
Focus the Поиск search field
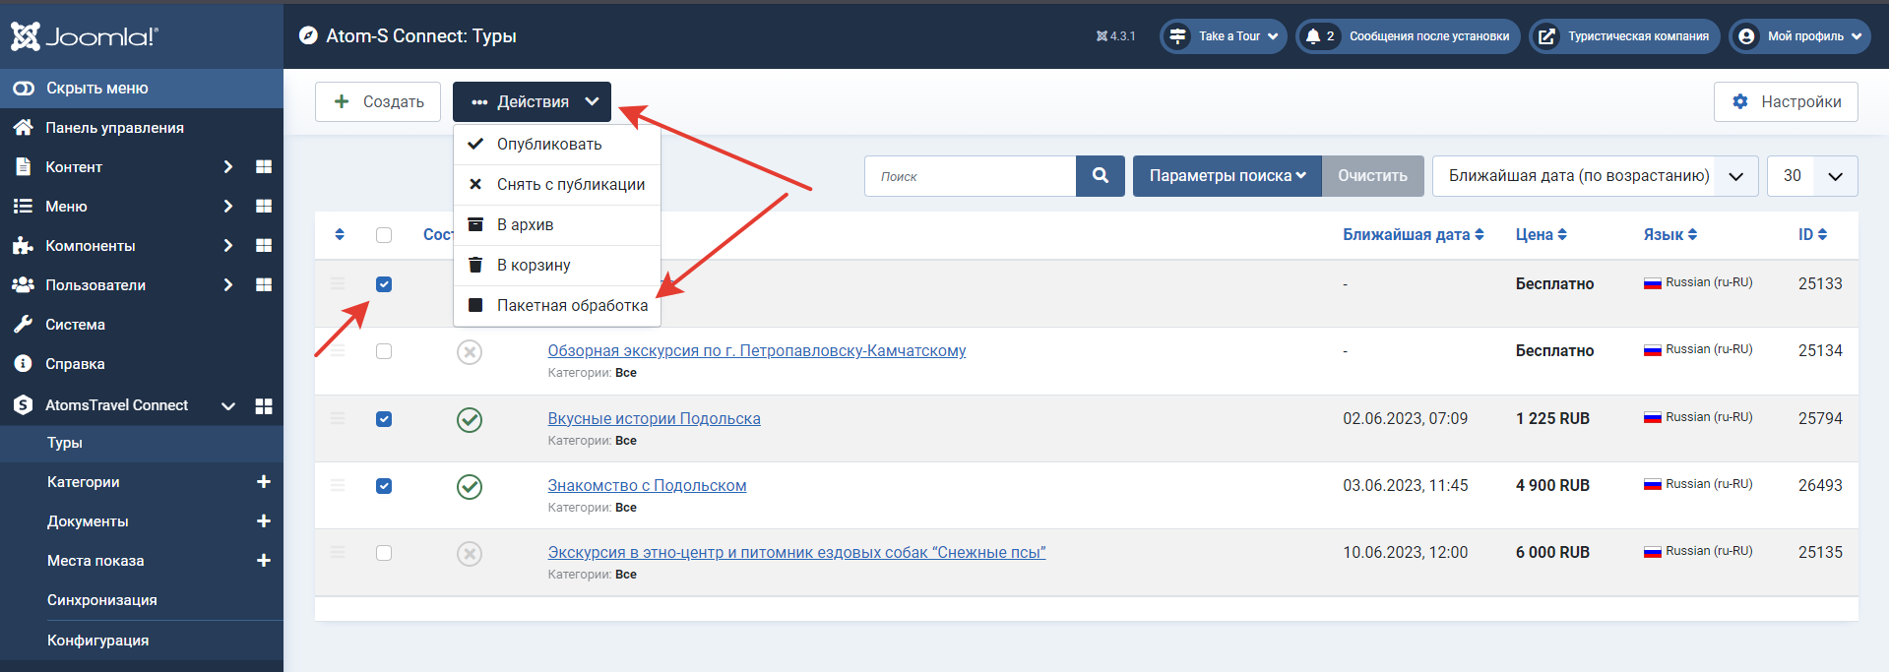click(x=971, y=176)
